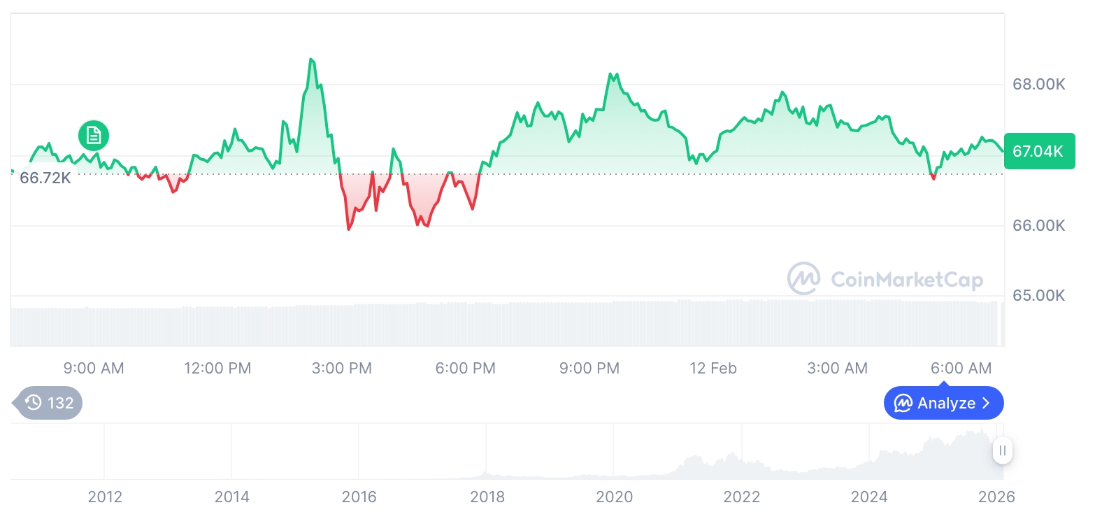
Task: Click the 65.00K price axis label
Action: 1038,295
